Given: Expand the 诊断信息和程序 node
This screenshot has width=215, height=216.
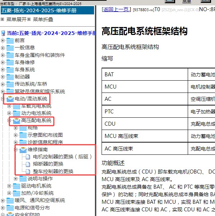Looking at the screenshot, I should pyautogui.click(x=15, y=142).
